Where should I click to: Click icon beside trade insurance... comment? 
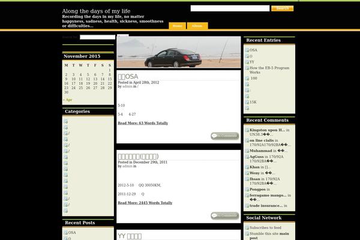pos(247,206)
